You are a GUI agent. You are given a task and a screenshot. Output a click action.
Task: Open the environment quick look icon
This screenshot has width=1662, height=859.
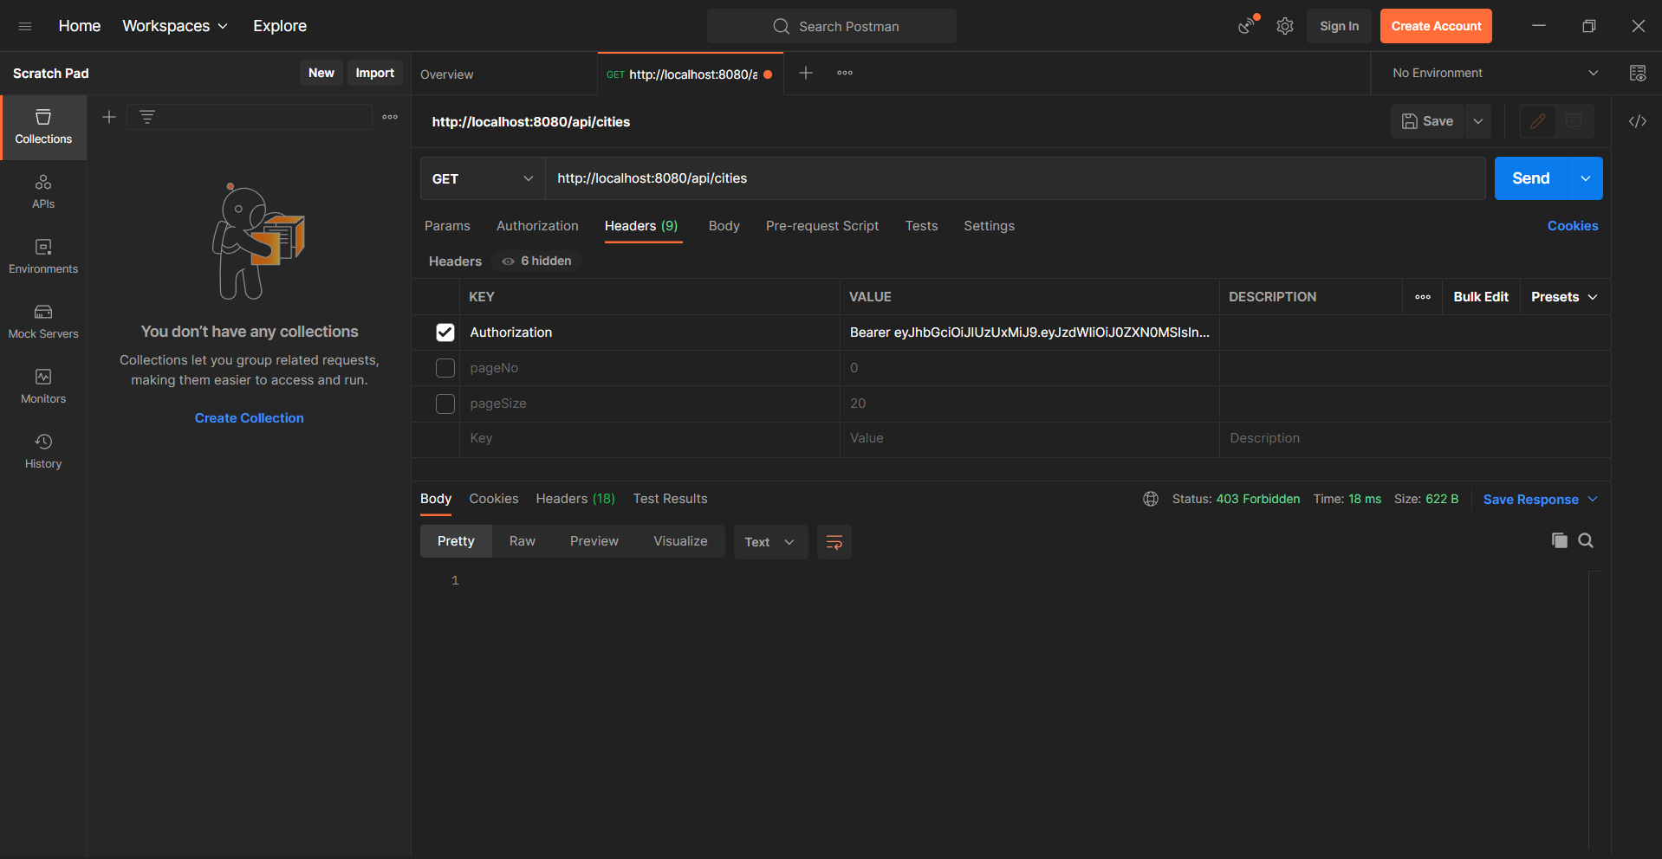click(x=1638, y=73)
